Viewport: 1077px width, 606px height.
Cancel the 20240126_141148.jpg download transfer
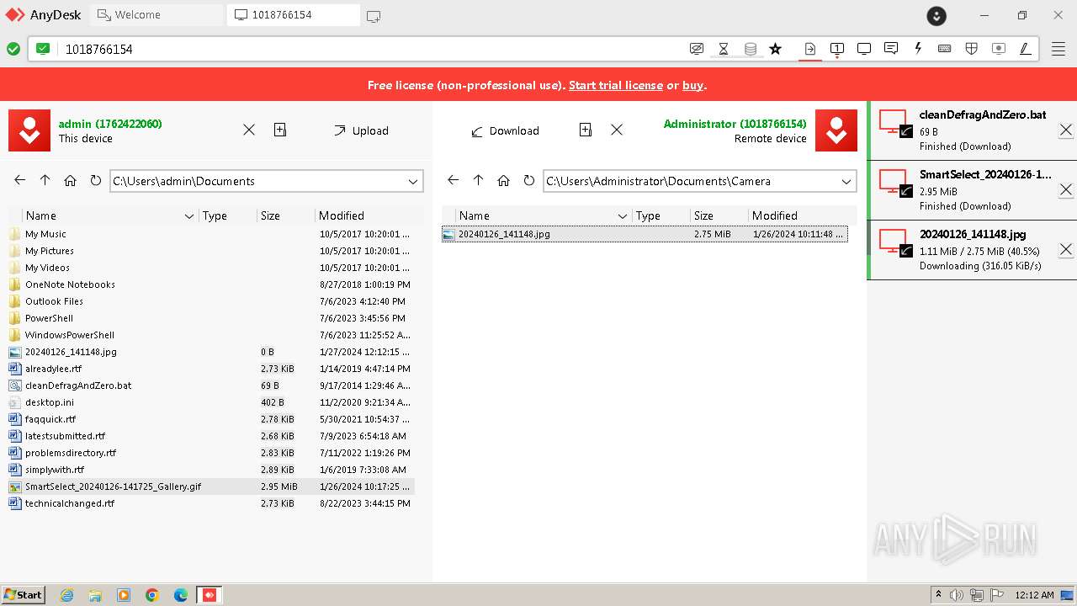pos(1065,250)
